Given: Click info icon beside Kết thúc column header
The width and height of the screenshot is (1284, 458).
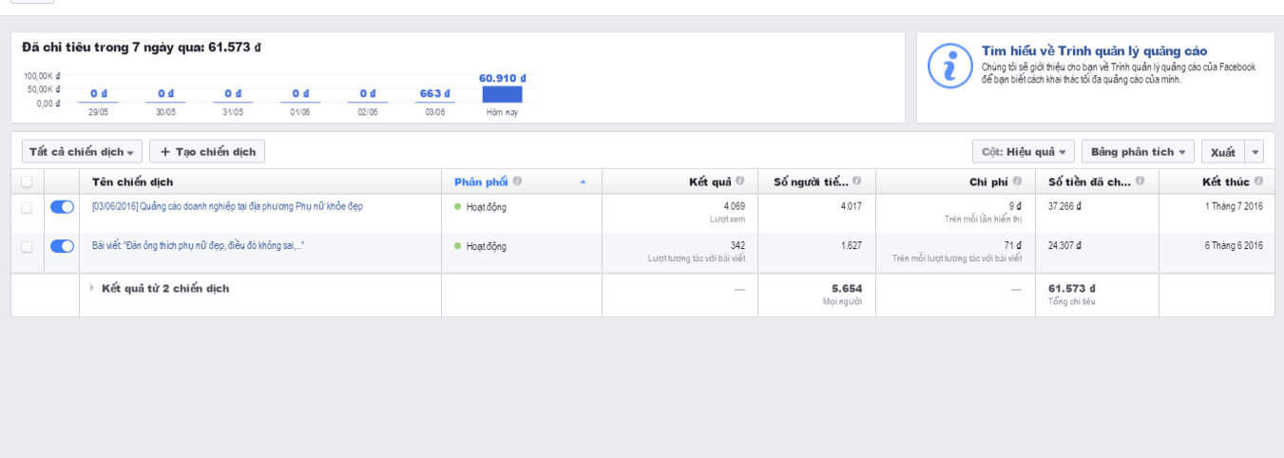Looking at the screenshot, I should pyautogui.click(x=1258, y=181).
